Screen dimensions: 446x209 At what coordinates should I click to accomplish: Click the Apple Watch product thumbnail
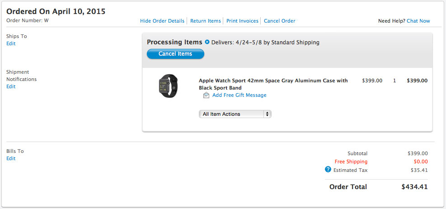point(168,85)
